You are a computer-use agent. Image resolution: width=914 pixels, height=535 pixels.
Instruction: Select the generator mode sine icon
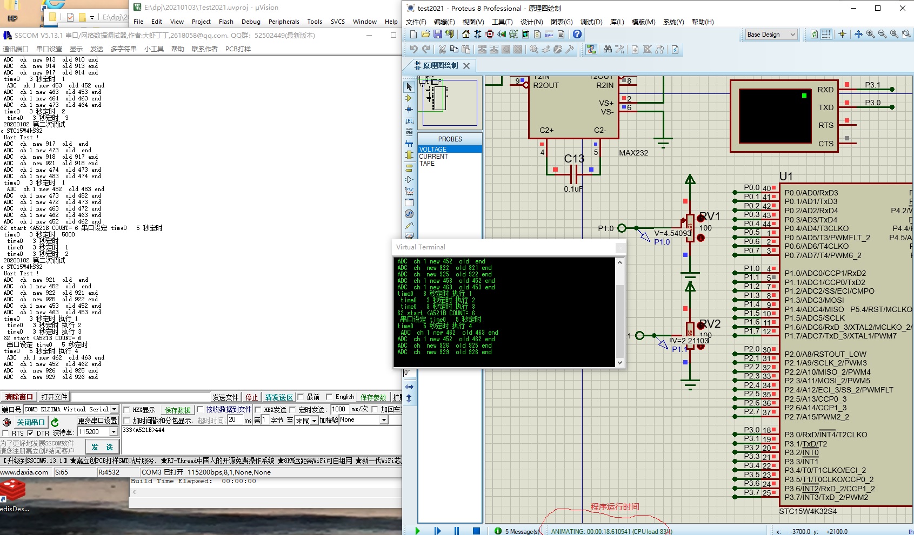409,214
